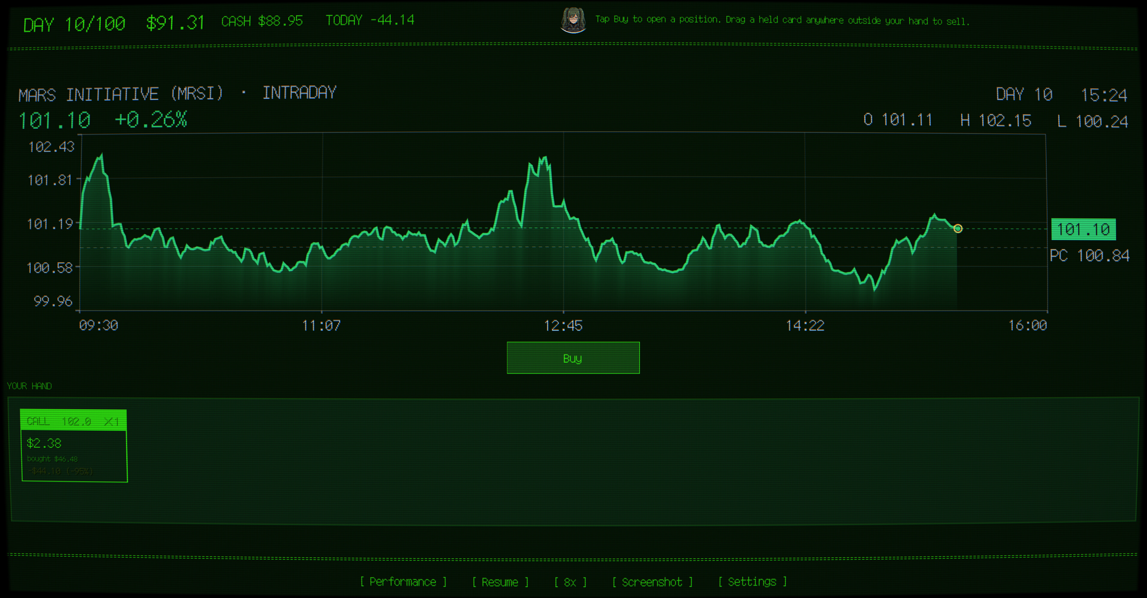Click the 101.81 price axis label

[x=50, y=180]
